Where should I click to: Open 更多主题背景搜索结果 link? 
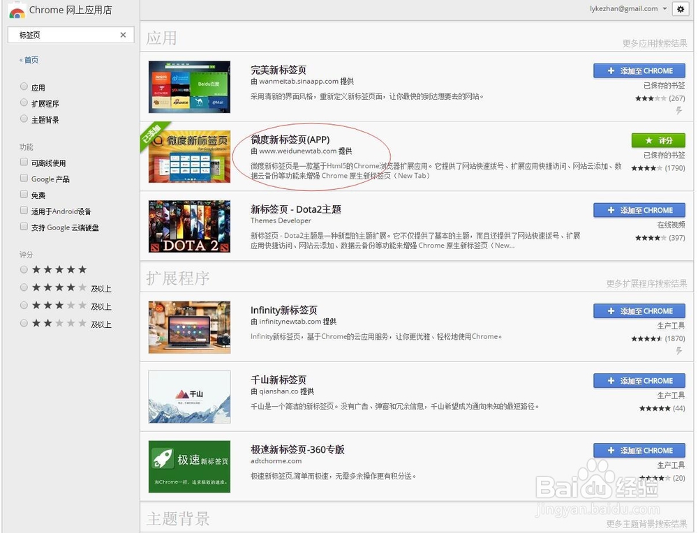[x=646, y=524]
